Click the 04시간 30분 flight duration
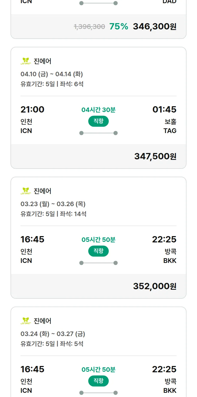Image resolution: width=197 pixels, height=397 pixels. (x=98, y=110)
